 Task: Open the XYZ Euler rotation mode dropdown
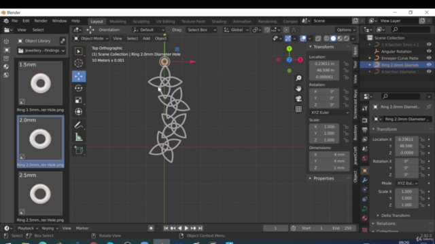point(329,113)
